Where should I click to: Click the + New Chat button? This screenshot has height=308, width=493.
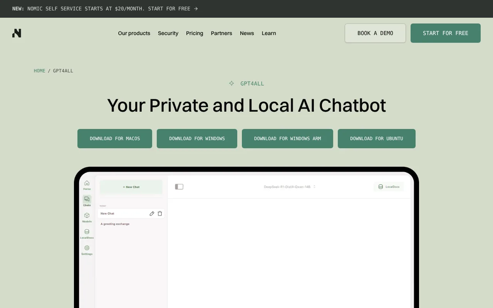coord(131,187)
